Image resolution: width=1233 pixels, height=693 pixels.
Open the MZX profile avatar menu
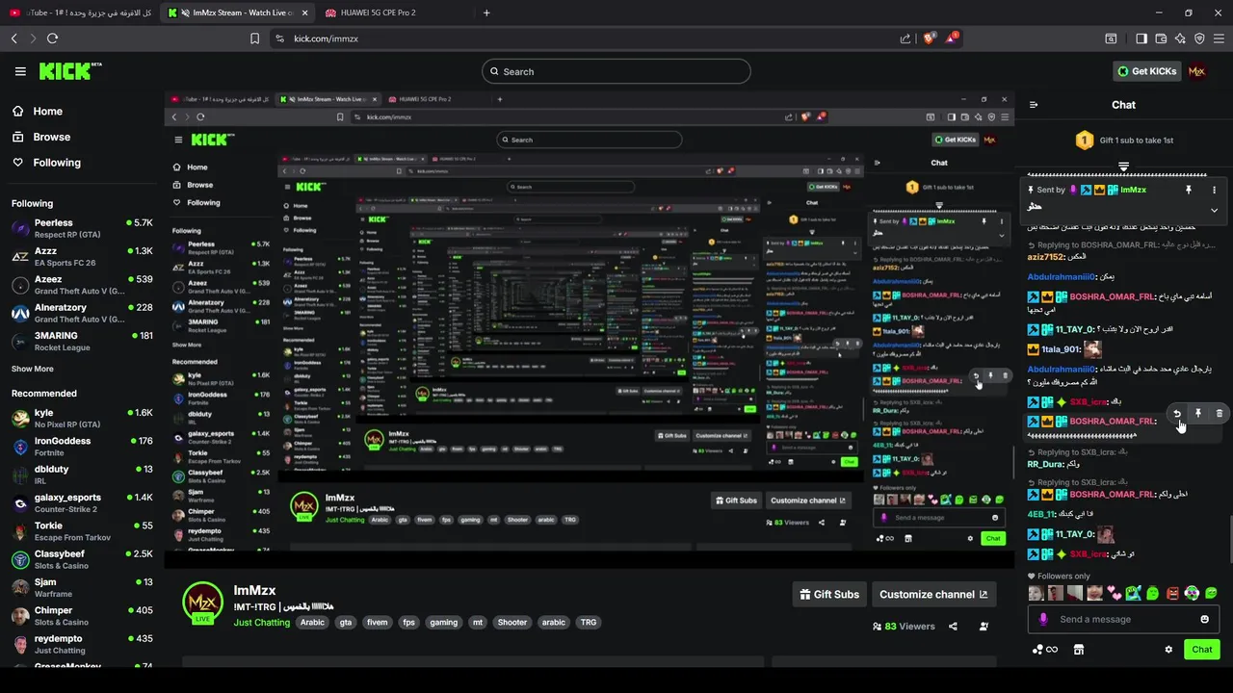coord(1196,71)
